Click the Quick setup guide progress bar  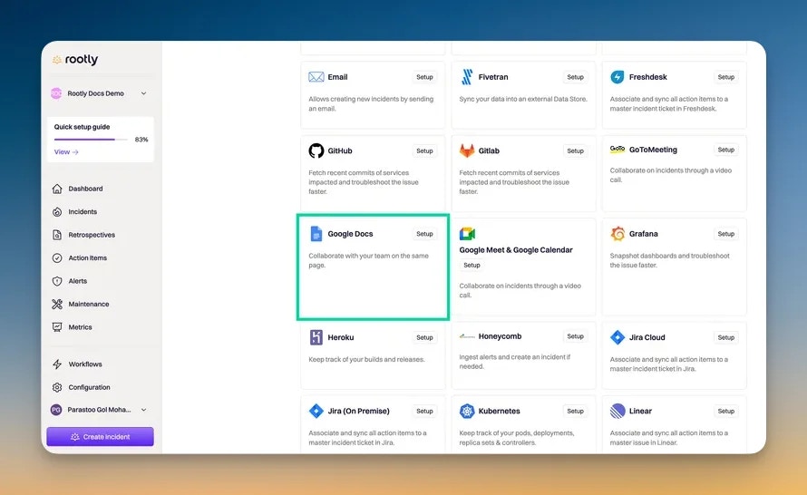91,140
